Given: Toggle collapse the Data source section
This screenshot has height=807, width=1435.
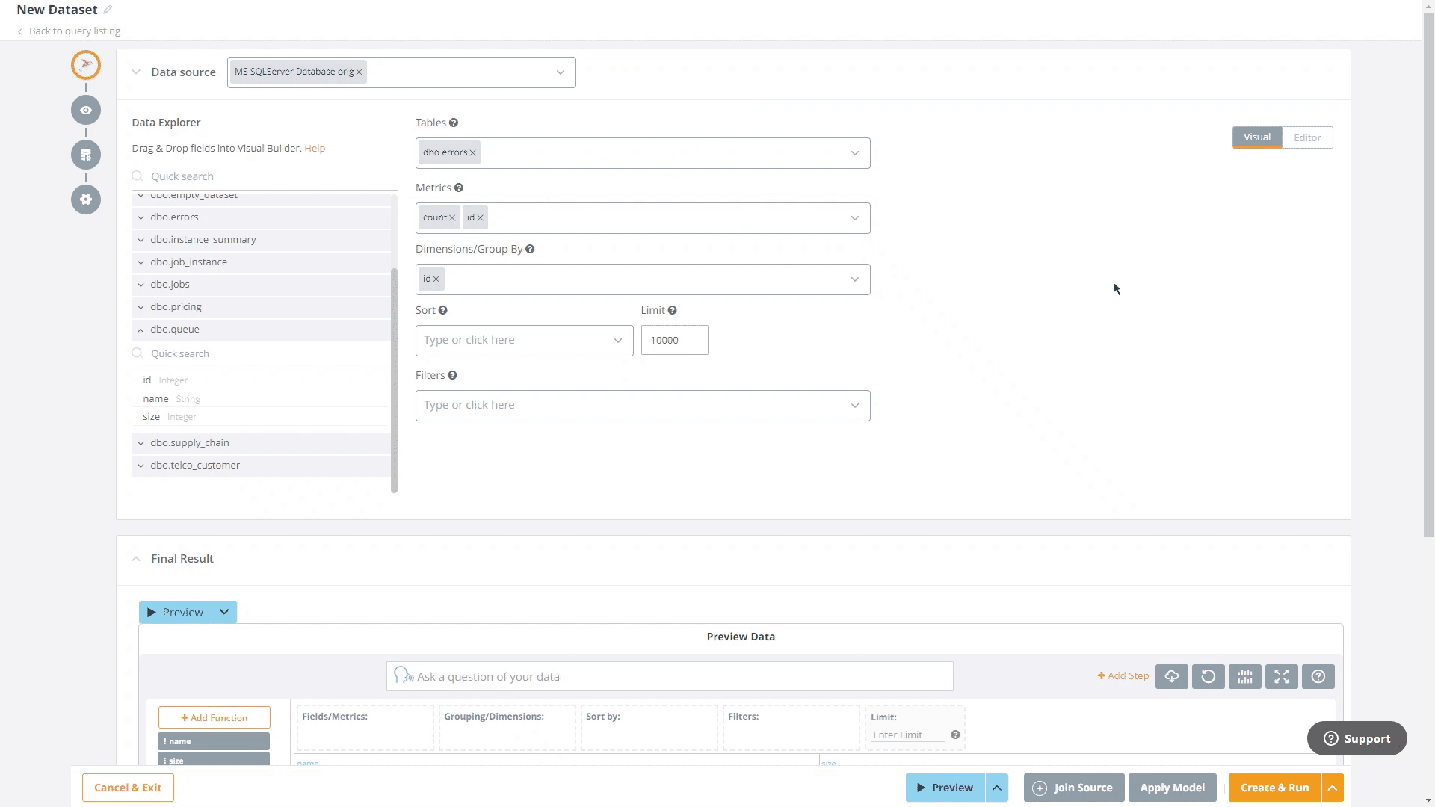Looking at the screenshot, I should (x=136, y=72).
